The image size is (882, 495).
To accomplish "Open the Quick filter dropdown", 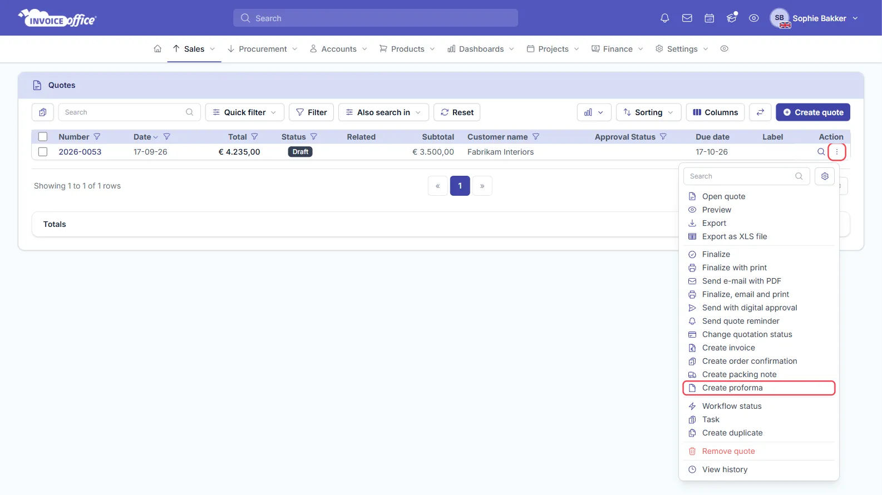I will coord(245,112).
